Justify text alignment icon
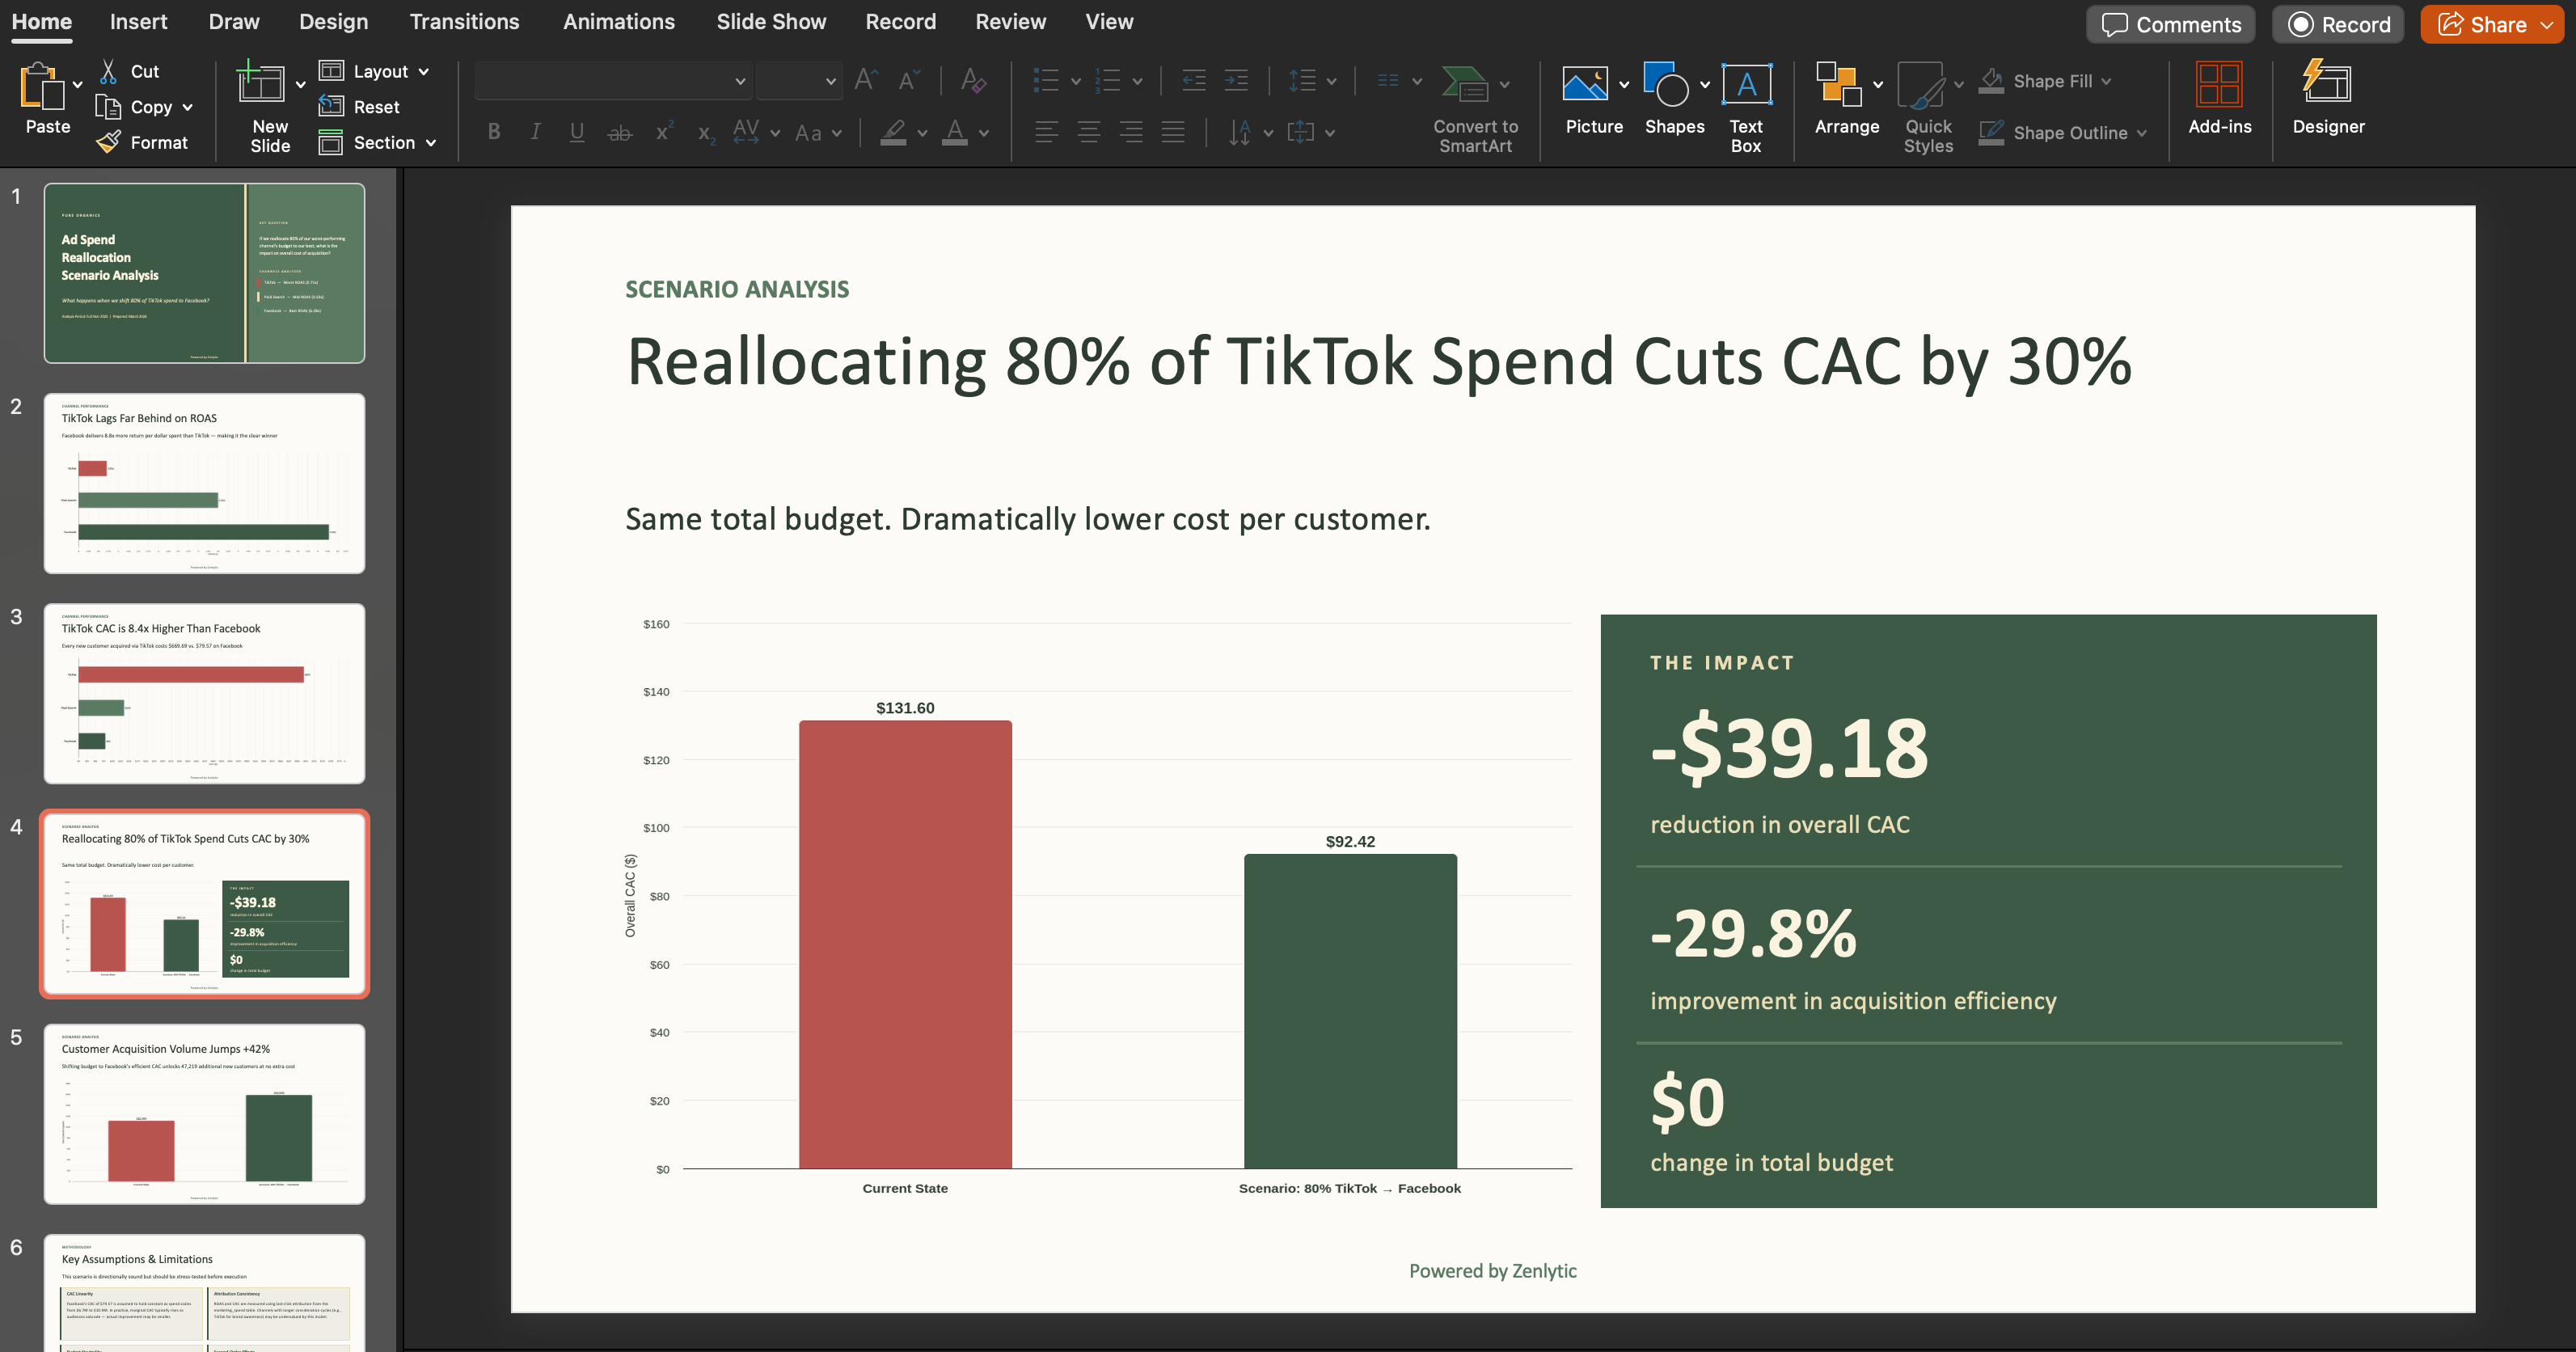Viewport: 2576px width, 1352px height. tap(1173, 132)
